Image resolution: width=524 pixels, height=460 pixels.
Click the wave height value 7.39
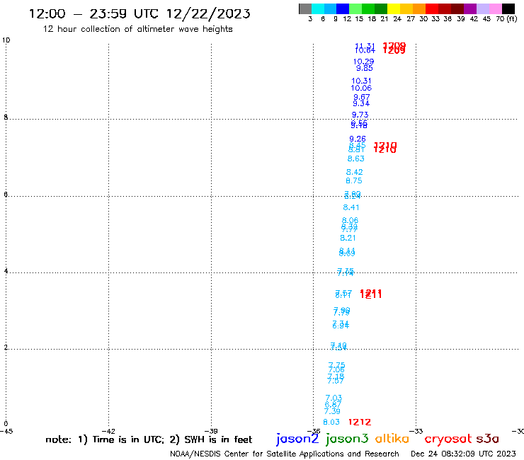[332, 411]
